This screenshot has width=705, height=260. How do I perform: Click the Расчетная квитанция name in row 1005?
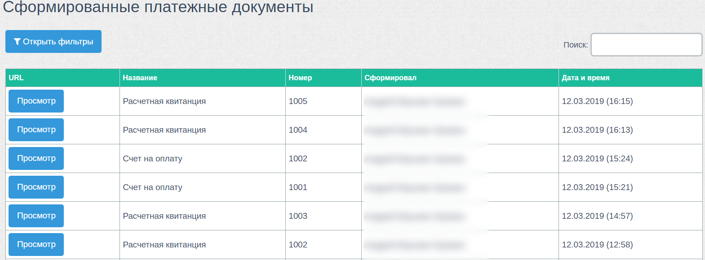coord(164,101)
